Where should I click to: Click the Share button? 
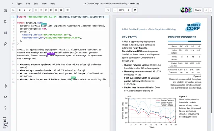[198, 10]
